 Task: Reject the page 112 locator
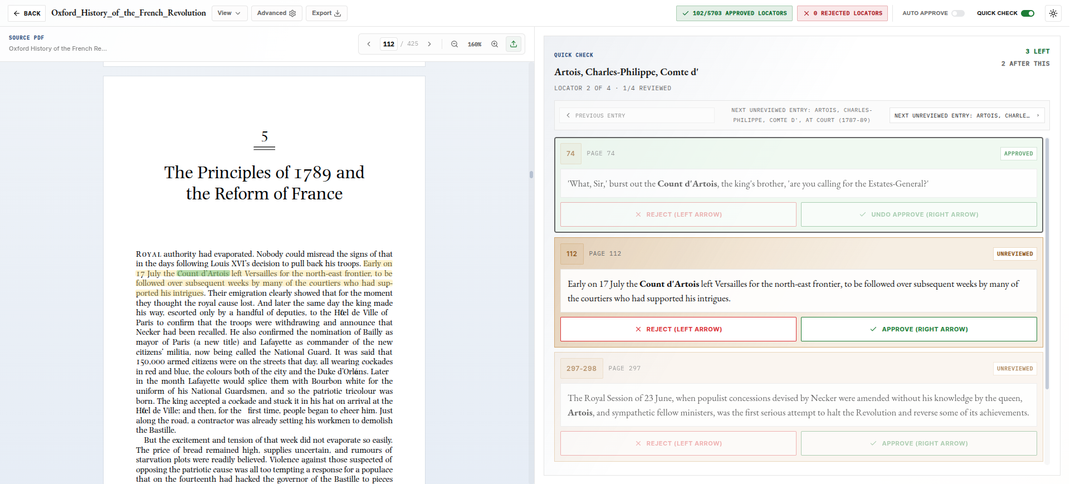point(678,329)
